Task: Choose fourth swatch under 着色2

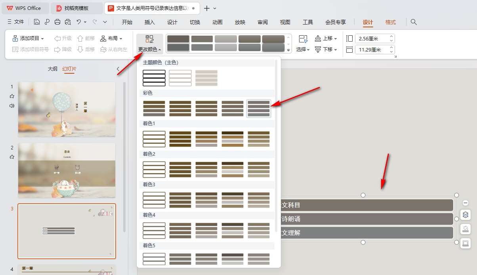Action: pos(233,170)
